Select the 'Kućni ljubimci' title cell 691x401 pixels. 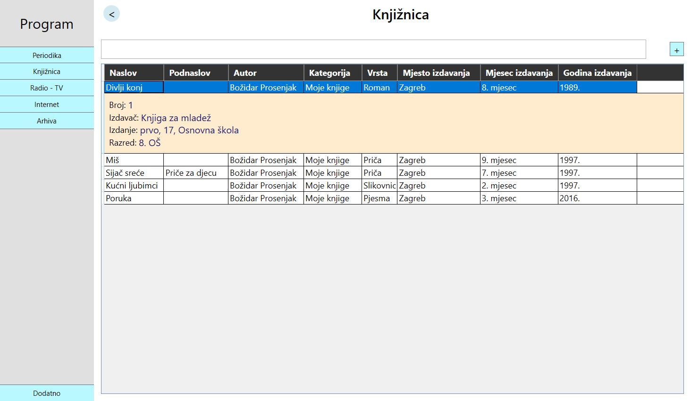click(134, 185)
